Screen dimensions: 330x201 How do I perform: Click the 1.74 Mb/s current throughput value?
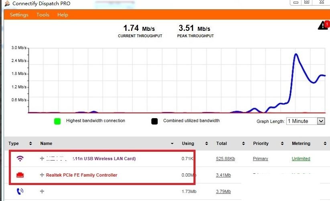click(x=139, y=28)
